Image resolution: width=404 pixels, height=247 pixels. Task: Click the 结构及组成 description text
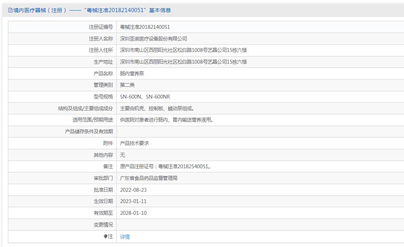click(x=157, y=108)
